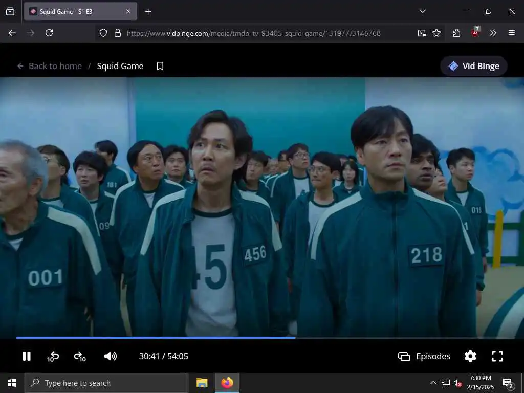Go back to home link

[50, 66]
